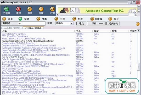Open the 選項 options wrench icon
Image resolution: width=141 pixels, height=95 pixels.
tap(30, 9)
